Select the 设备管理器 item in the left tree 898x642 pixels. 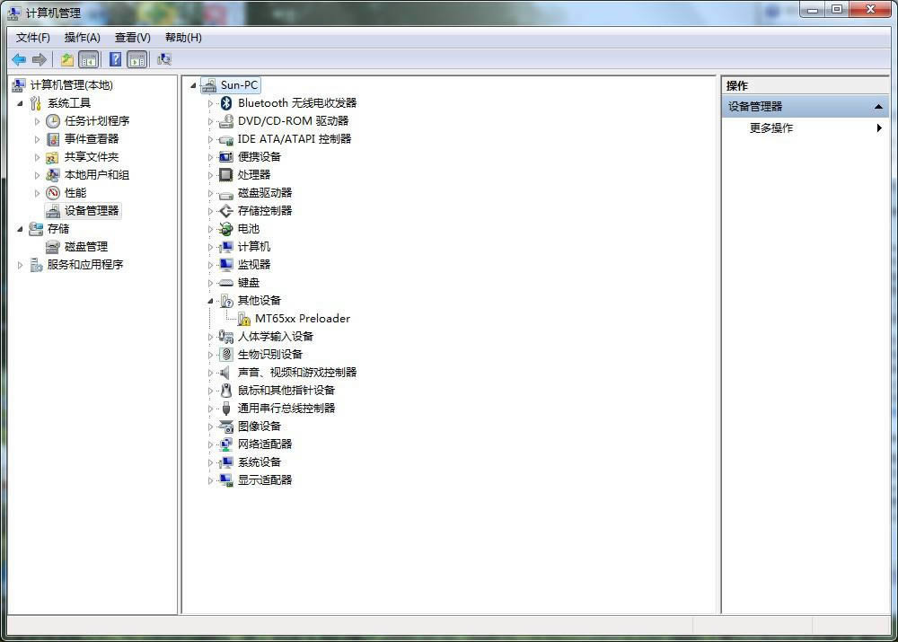pos(90,210)
